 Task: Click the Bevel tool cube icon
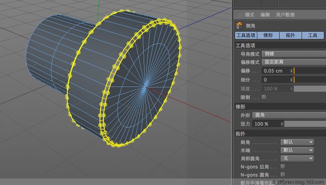[240, 26]
